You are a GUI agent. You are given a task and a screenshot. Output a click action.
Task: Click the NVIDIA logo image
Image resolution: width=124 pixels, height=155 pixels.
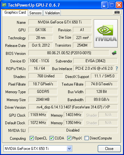[x=106, y=33]
